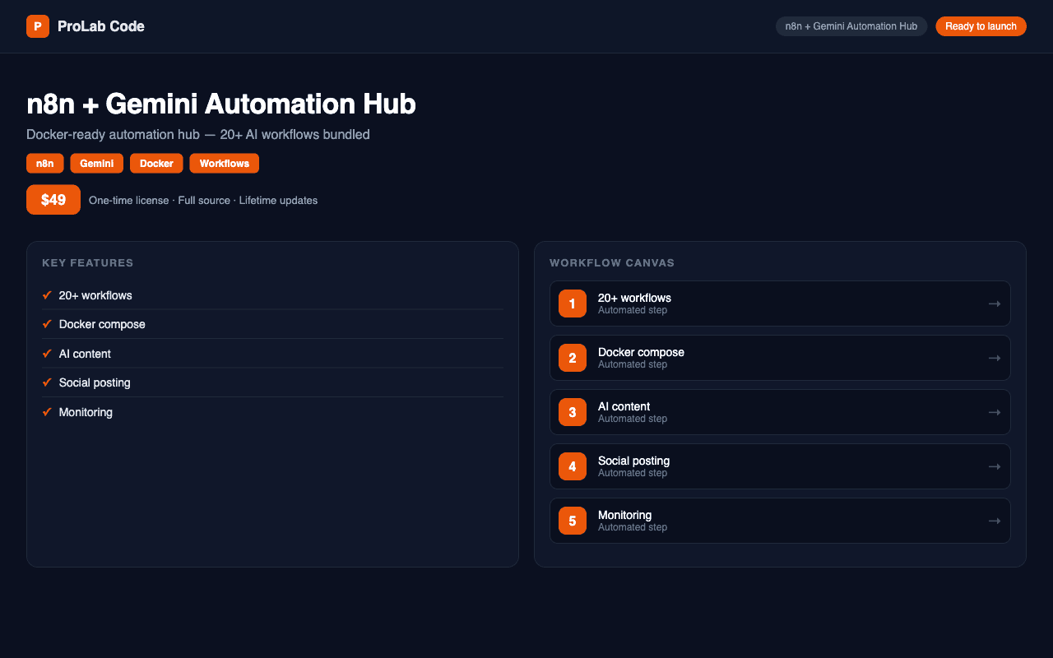The image size is (1053, 658).
Task: Click the step 4 number badge
Action: tap(573, 466)
